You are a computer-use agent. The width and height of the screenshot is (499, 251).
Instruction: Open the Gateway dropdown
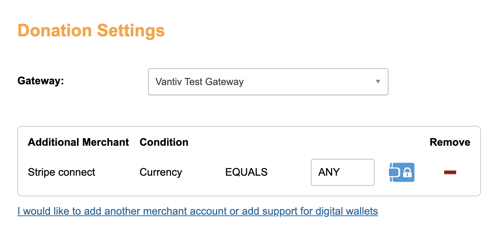tap(268, 82)
